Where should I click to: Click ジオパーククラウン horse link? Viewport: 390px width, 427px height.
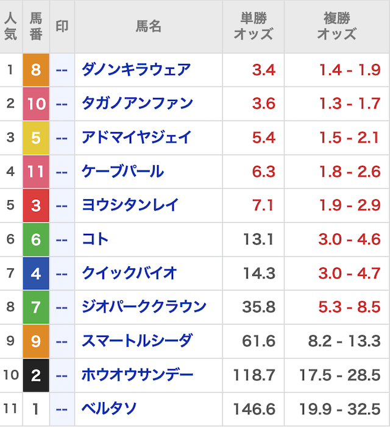tap(144, 307)
